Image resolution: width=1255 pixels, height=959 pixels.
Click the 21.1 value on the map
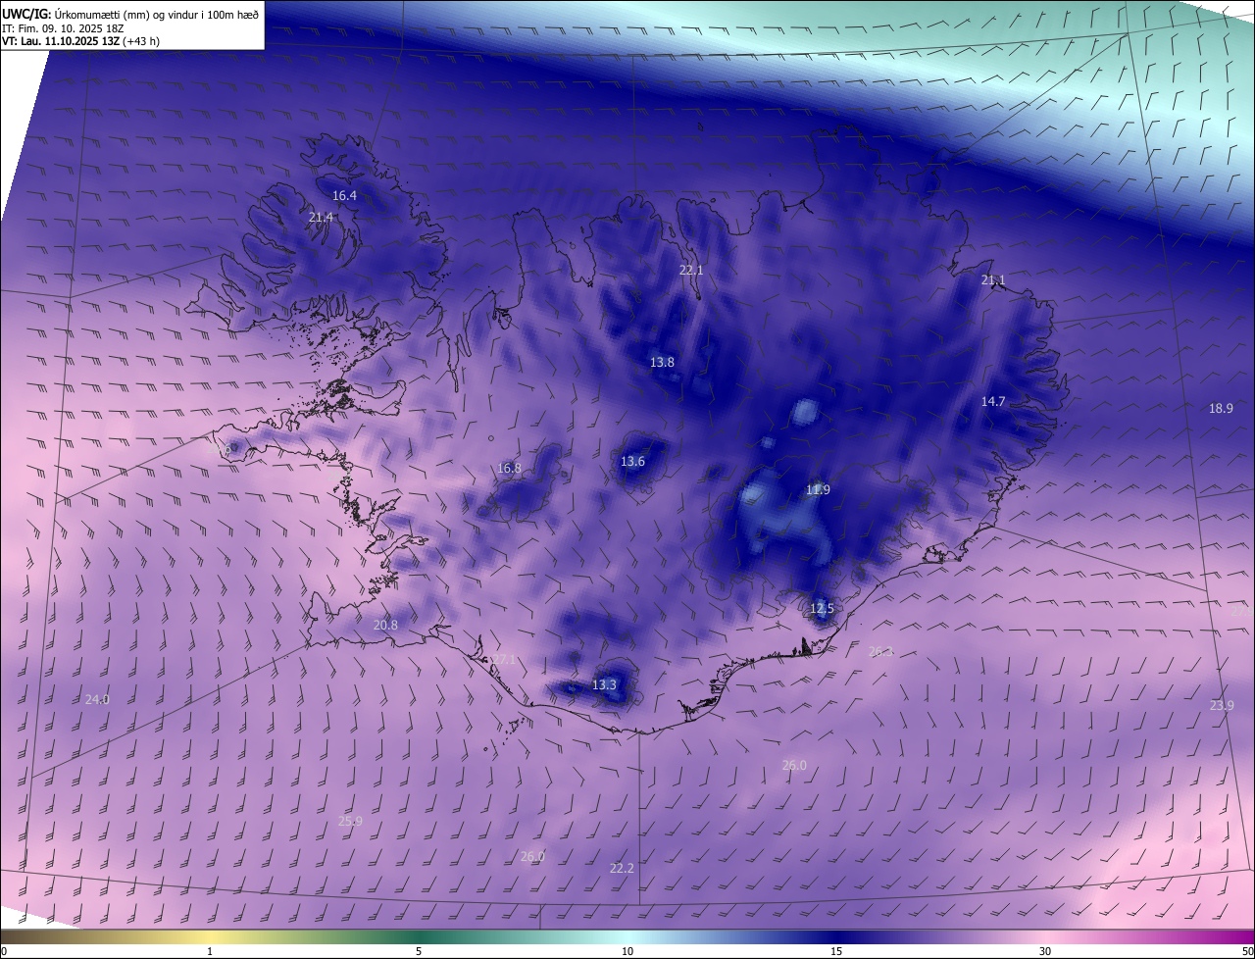[993, 280]
